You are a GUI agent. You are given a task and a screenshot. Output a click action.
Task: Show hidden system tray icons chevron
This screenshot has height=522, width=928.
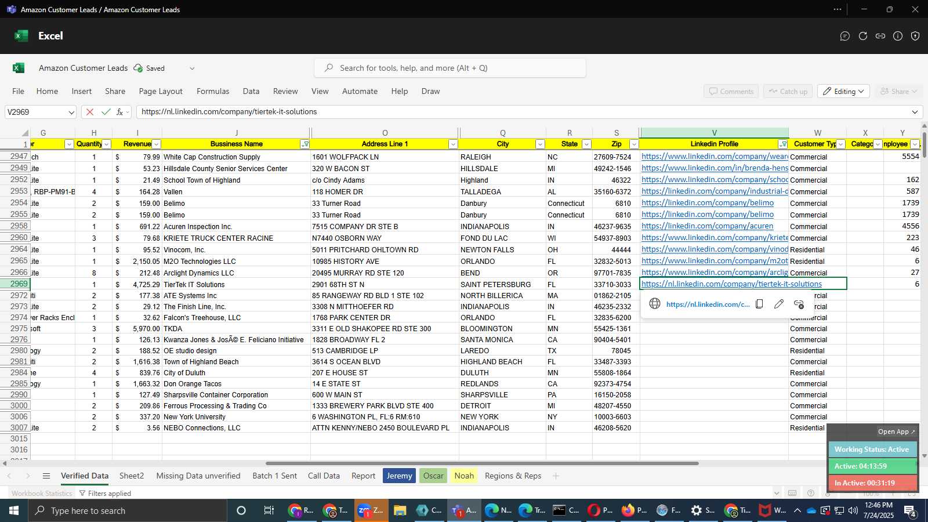[x=797, y=510]
